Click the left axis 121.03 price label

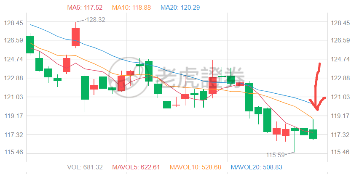coord(13,97)
